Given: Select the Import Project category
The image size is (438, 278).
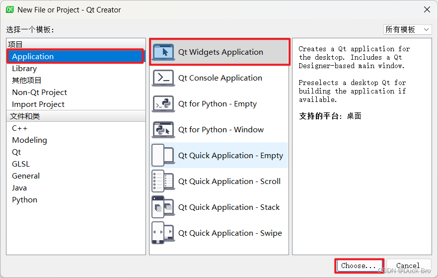Looking at the screenshot, I should 75,104.
